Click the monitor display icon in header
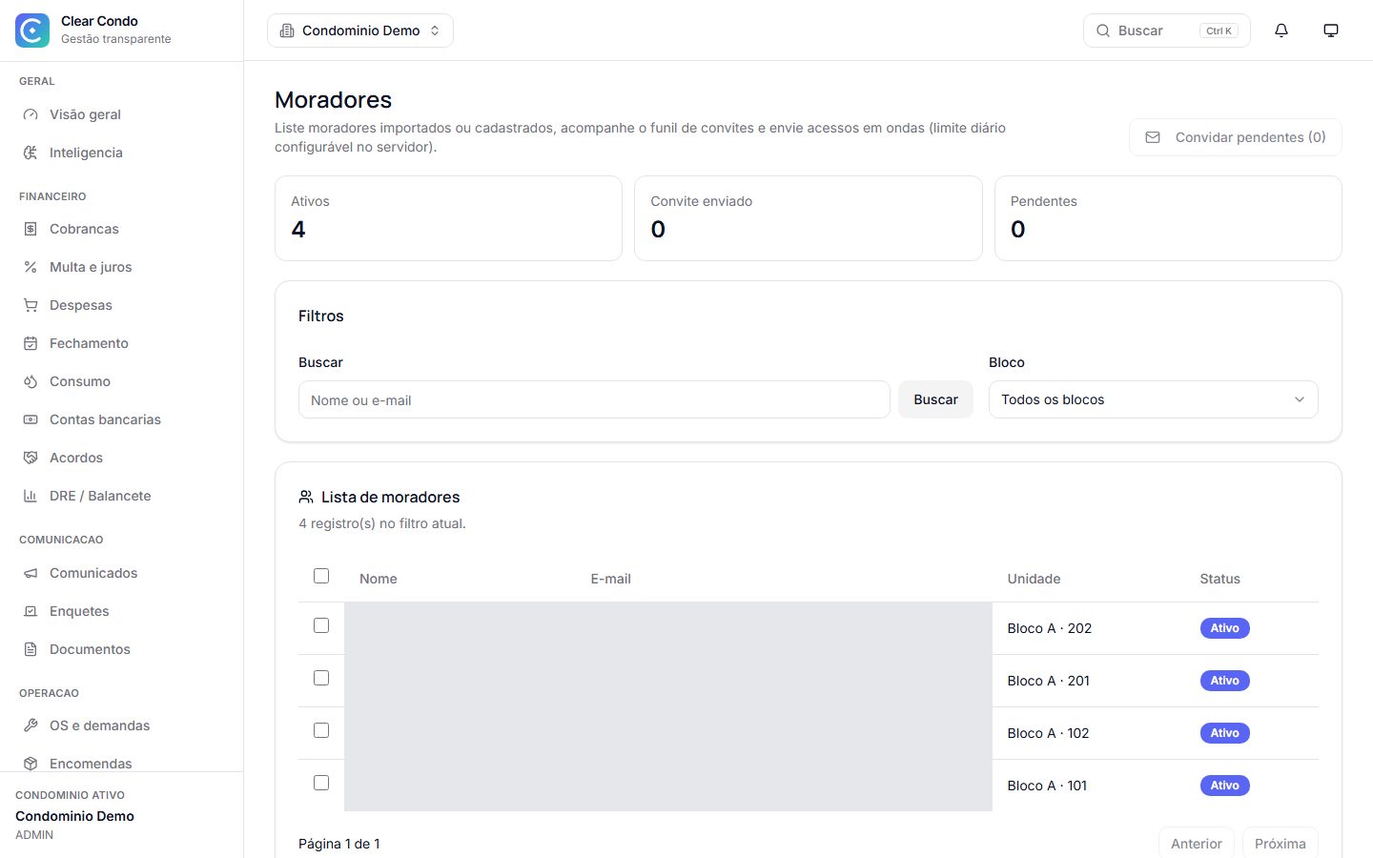Screen dimensions: 1373x858 (x=1331, y=31)
